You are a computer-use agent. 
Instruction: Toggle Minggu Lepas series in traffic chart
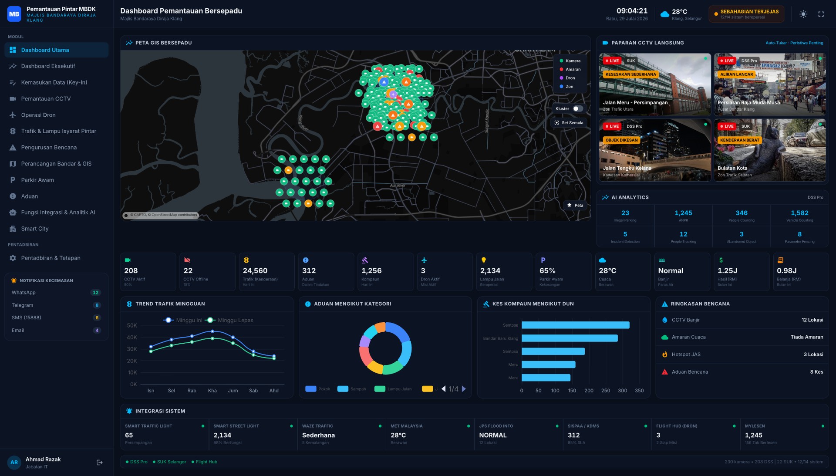point(229,320)
